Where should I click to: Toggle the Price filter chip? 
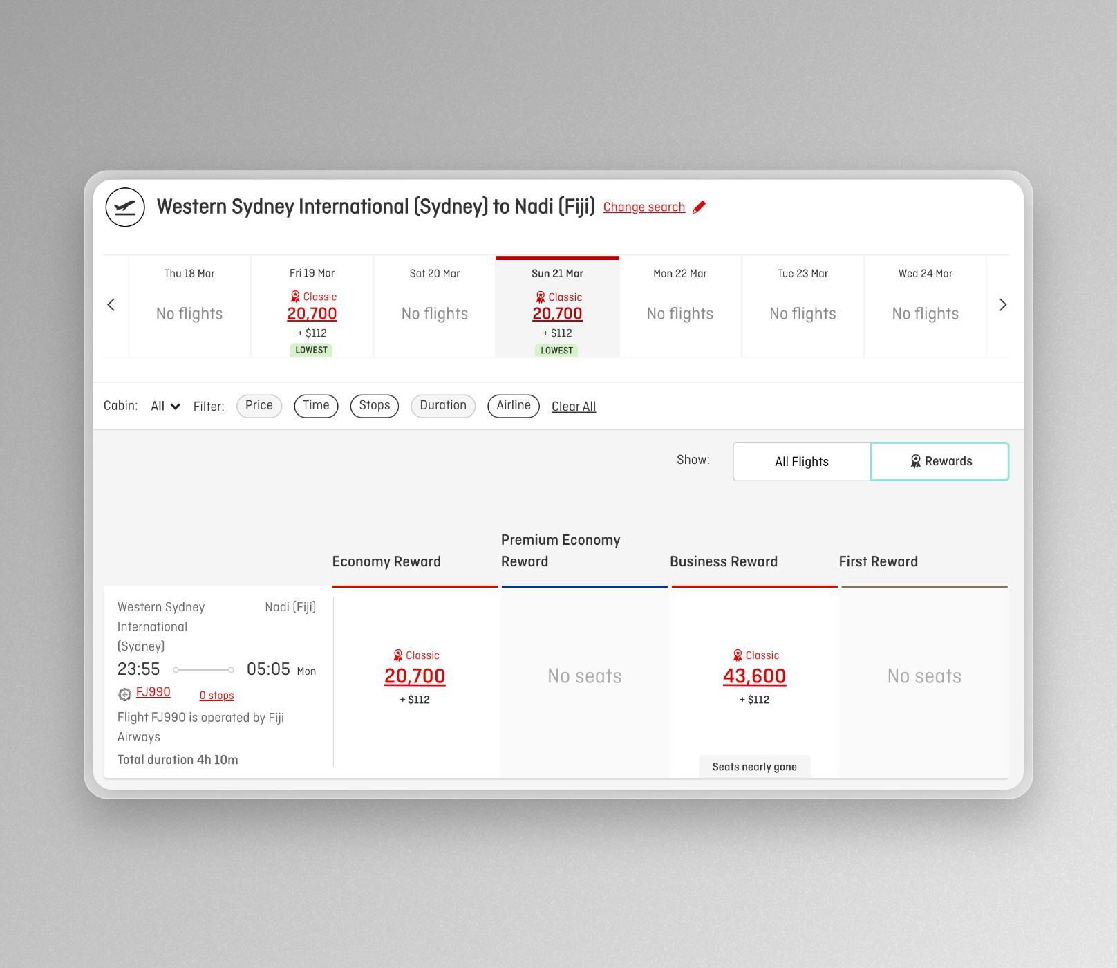pyautogui.click(x=259, y=406)
